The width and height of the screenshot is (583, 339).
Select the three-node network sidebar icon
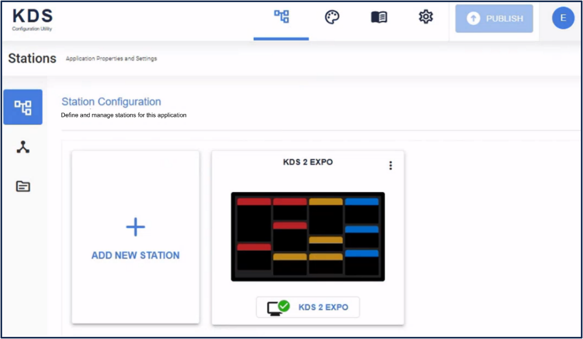[23, 147]
